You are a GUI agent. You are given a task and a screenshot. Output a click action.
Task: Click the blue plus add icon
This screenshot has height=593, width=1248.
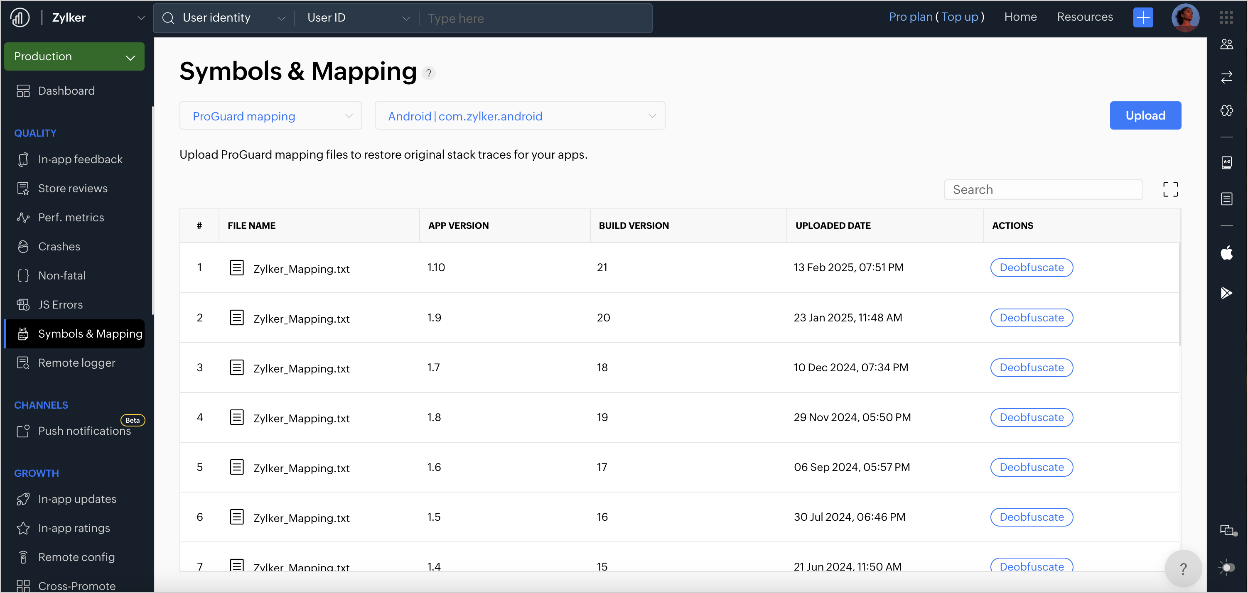coord(1142,18)
